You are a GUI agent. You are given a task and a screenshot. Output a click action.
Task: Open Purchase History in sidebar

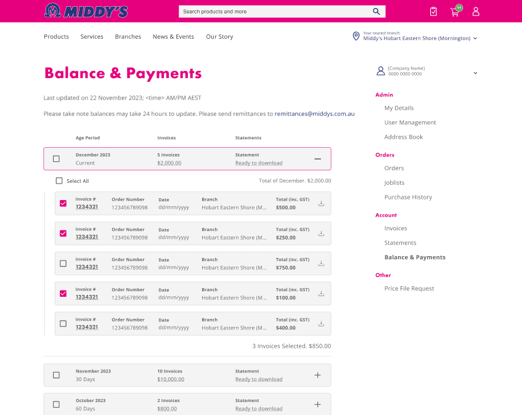pos(408,197)
